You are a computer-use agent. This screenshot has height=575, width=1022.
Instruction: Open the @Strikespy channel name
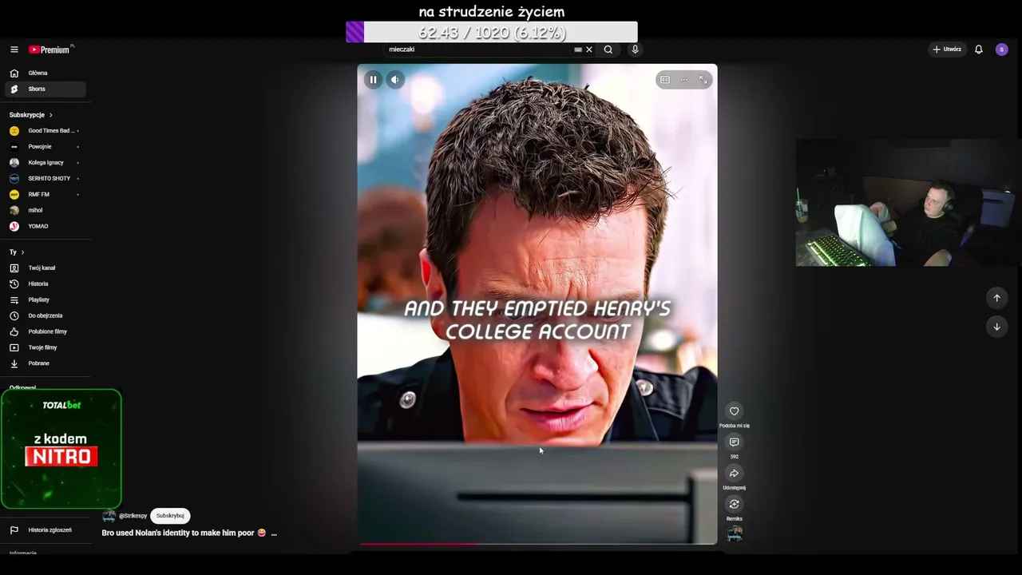coord(133,516)
